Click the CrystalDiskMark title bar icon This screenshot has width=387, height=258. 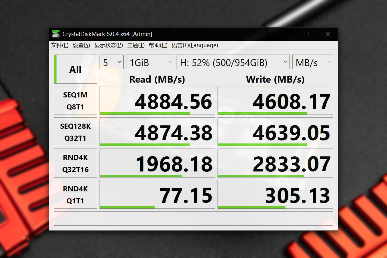click(x=56, y=34)
